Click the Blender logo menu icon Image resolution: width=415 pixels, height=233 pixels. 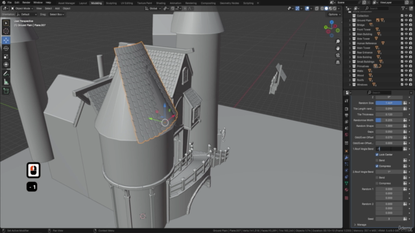click(x=3, y=3)
